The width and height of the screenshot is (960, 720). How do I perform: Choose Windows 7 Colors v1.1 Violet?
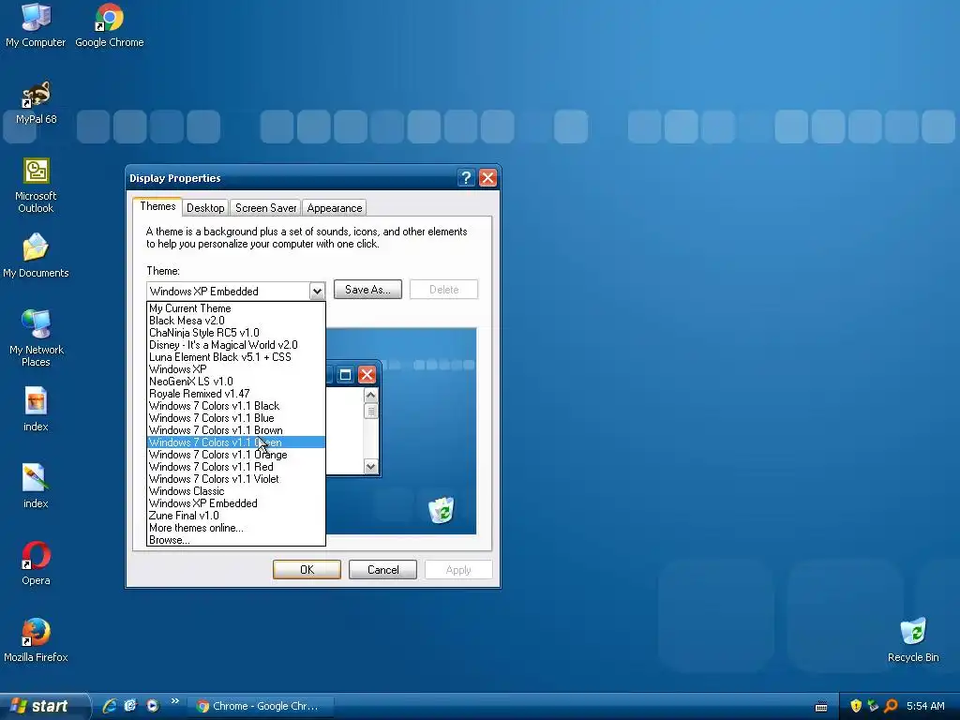tap(235, 479)
